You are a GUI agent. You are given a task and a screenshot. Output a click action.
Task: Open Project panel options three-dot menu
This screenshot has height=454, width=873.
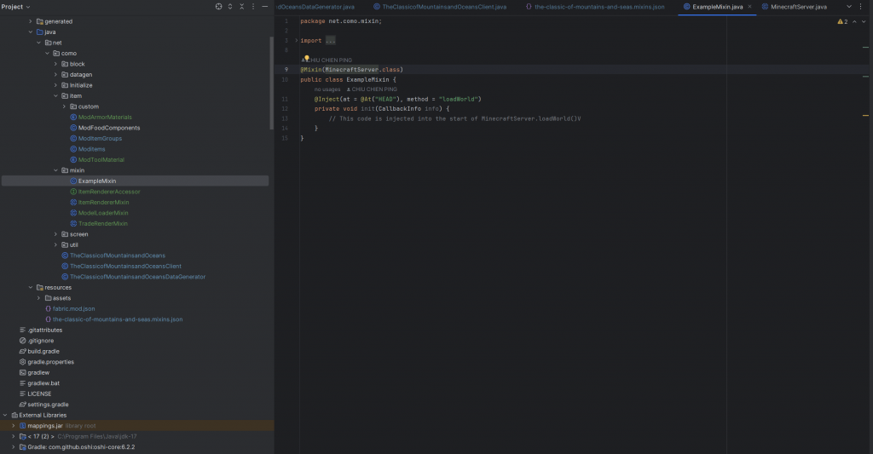coord(253,7)
